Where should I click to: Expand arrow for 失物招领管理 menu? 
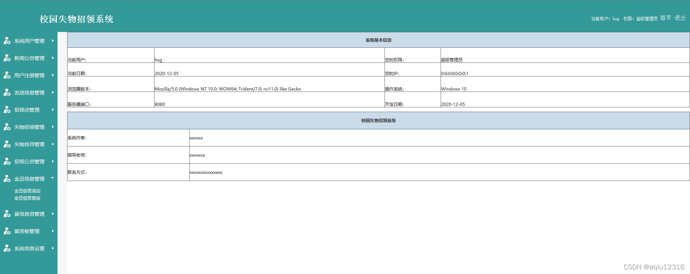(53, 127)
